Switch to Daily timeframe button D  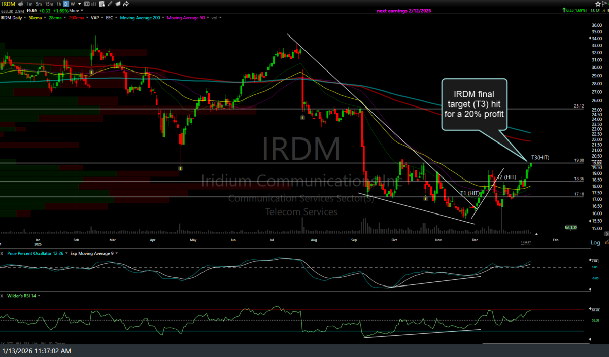tap(66, 4)
